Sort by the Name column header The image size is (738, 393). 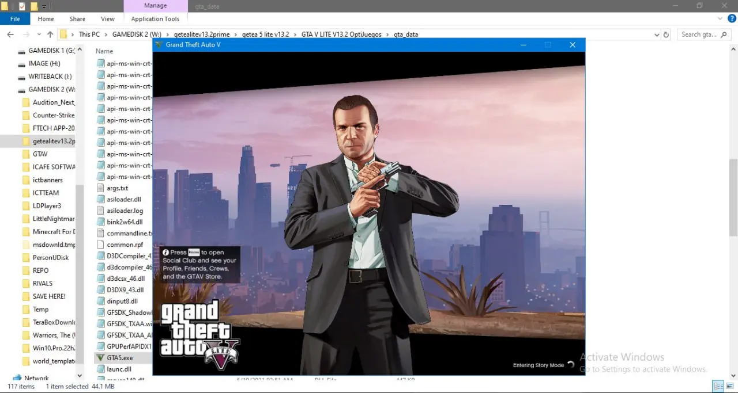coord(104,51)
